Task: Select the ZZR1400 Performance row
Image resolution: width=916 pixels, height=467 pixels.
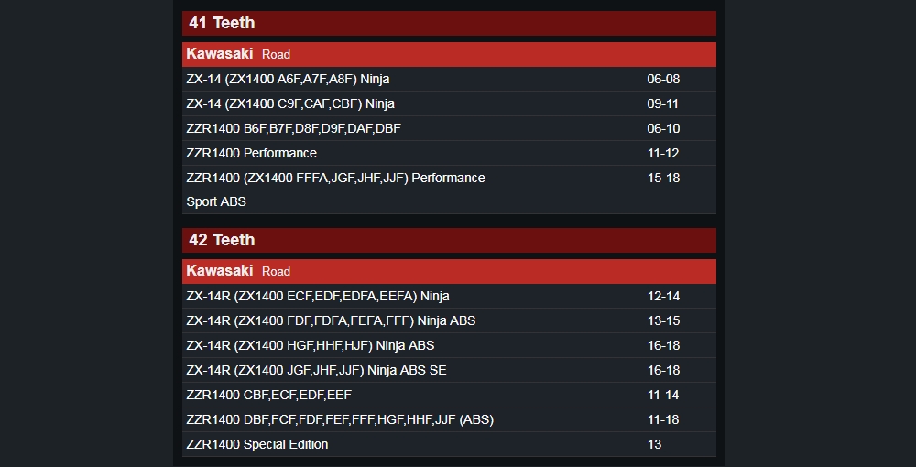Action: 449,153
